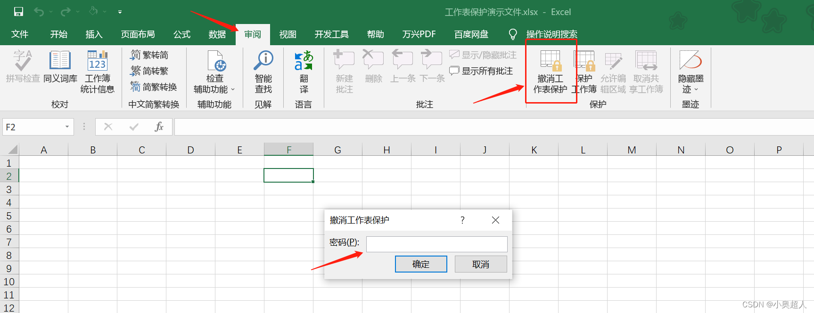The height and width of the screenshot is (313, 814).
Task: Click the Save icon in quick access toolbar
Action: pos(18,12)
